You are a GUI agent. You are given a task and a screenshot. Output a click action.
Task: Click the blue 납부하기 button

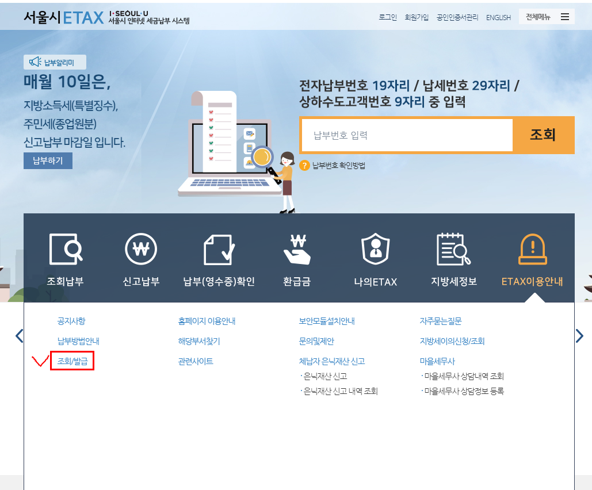pos(48,161)
